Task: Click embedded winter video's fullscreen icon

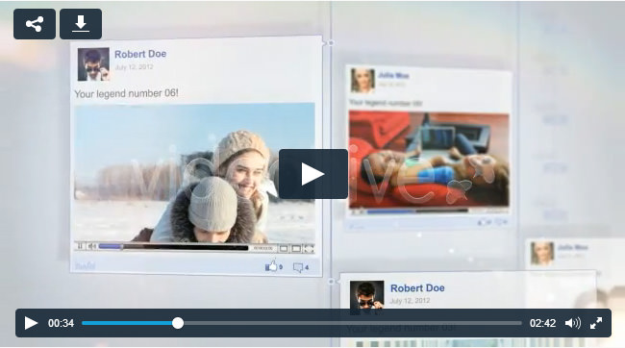Action: click(x=309, y=249)
